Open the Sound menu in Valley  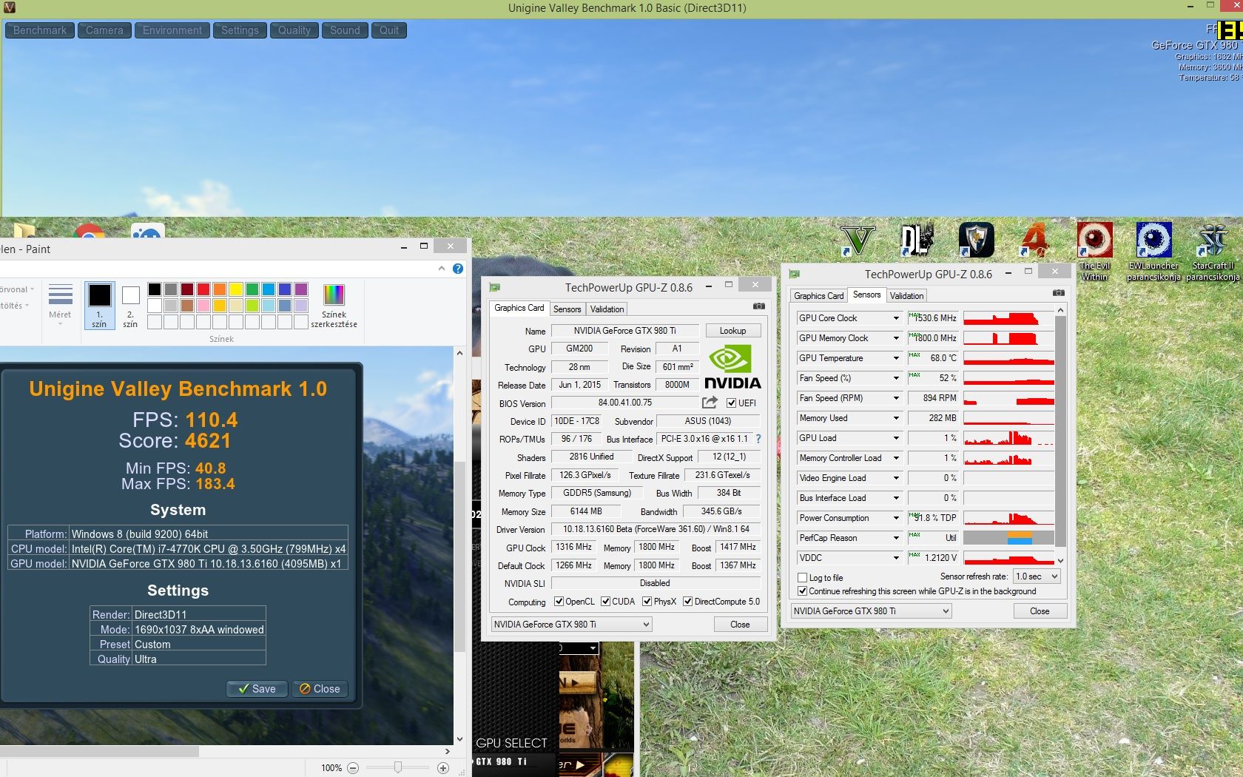point(345,30)
